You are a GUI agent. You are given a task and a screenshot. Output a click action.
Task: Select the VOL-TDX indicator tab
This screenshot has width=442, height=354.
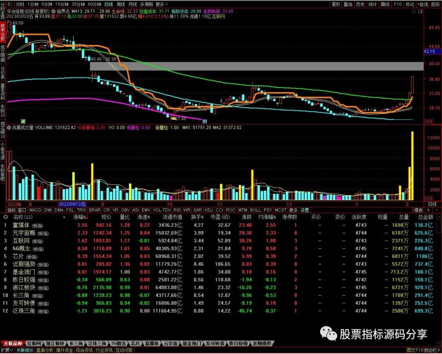162,210
